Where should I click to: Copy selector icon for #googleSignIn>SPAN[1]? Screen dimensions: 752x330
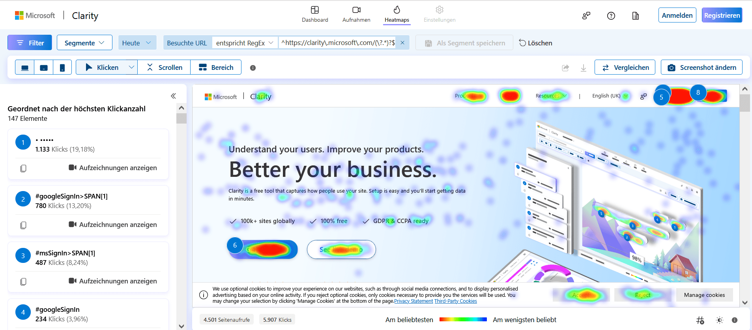23,225
